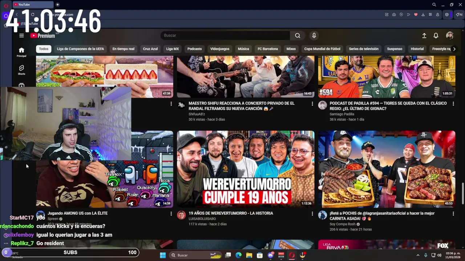Open video title Jugando AMONG US con LA ÉLITE
The image size is (465, 261).
[77, 214]
